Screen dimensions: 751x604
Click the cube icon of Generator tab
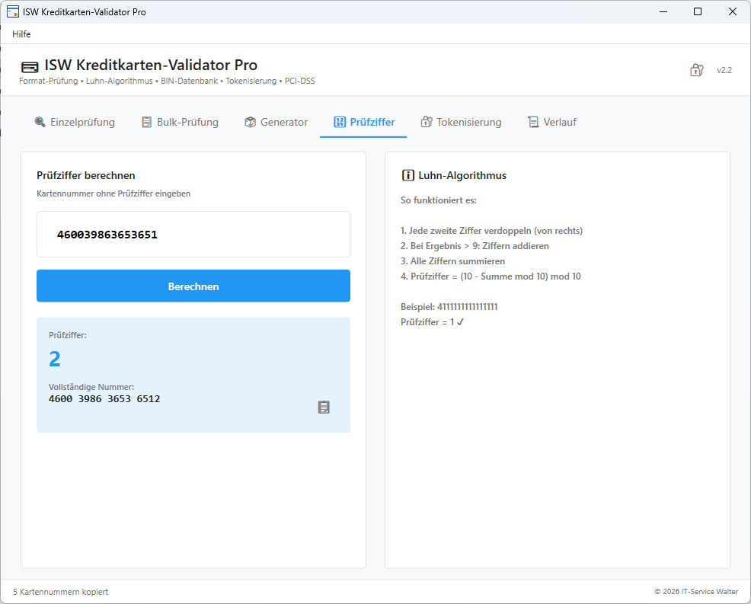(x=250, y=122)
